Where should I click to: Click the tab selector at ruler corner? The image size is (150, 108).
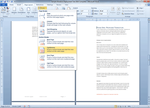[x=2, y=20]
